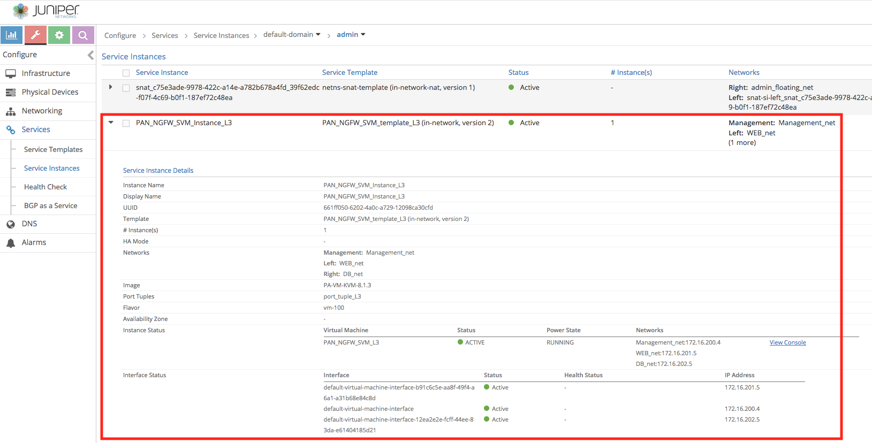The height and width of the screenshot is (443, 872).
Task: Go to Service Instances submenu
Action: pos(51,168)
